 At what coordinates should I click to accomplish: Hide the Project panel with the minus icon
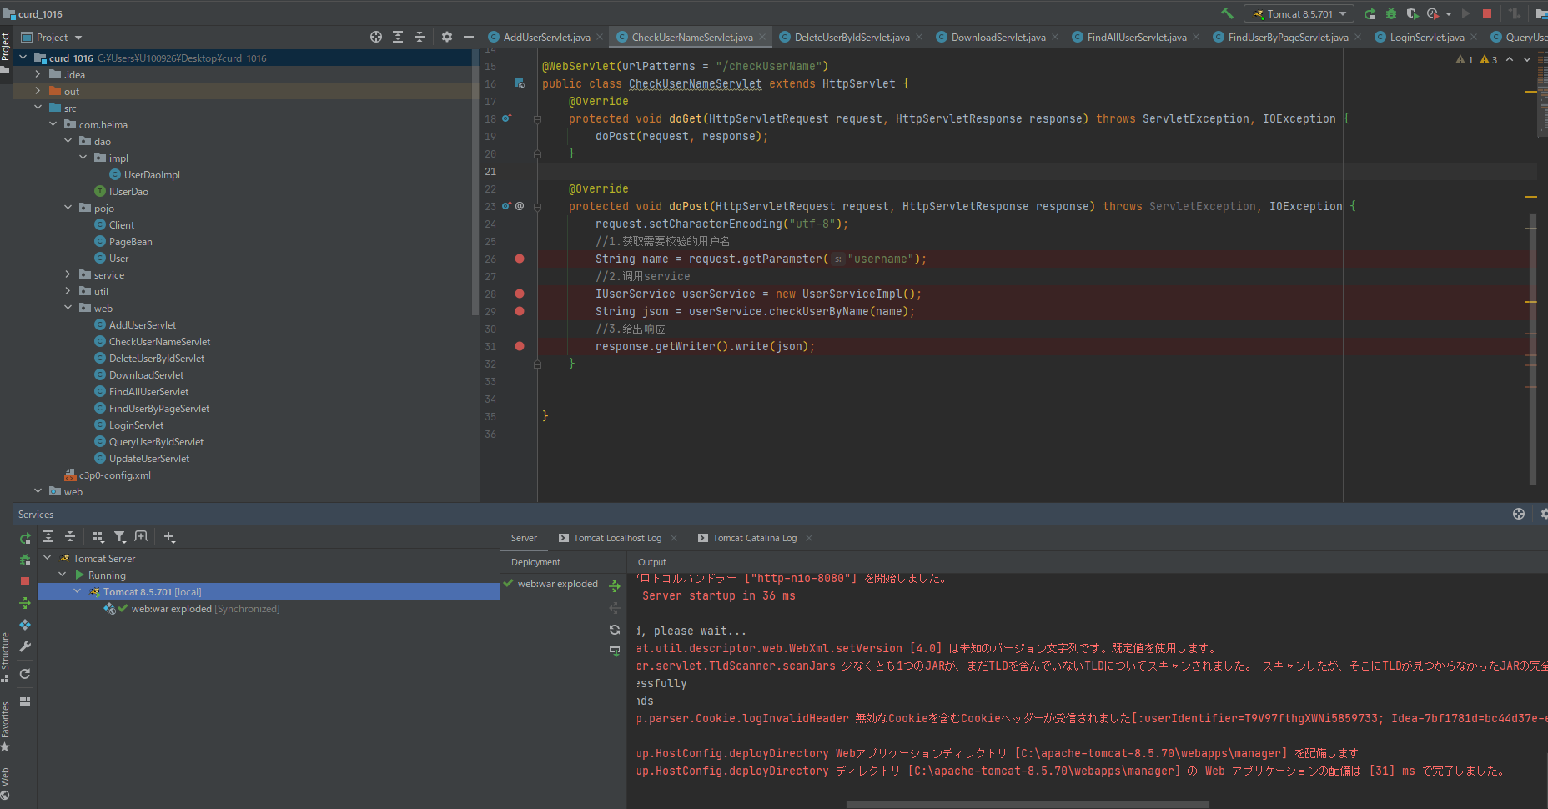coord(469,37)
